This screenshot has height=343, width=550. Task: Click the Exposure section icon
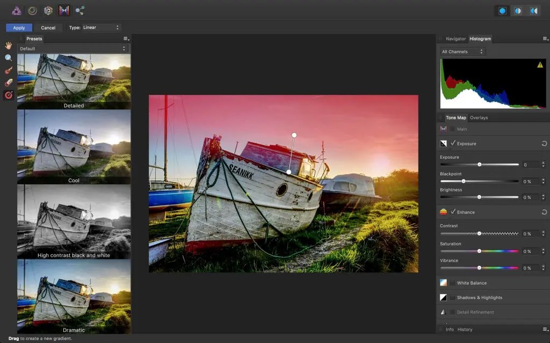[x=443, y=144]
